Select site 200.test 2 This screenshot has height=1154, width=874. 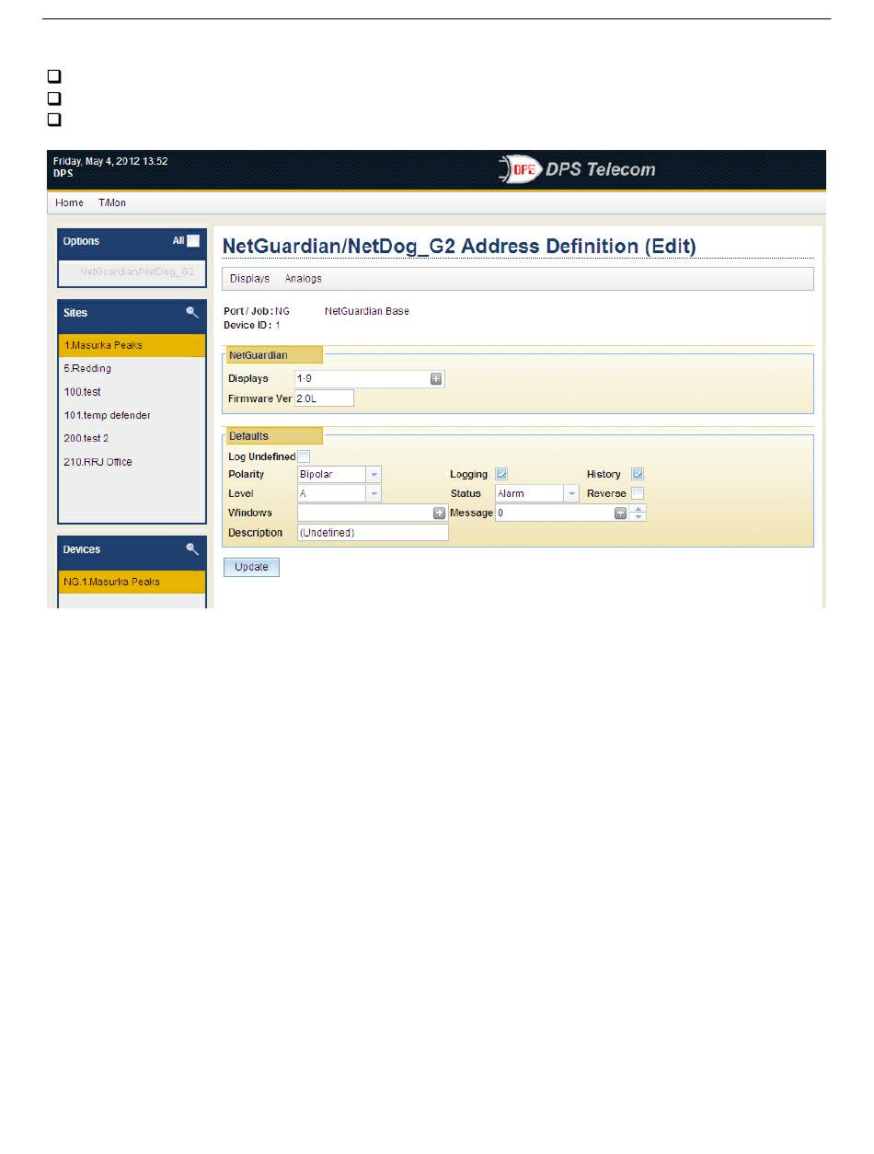tap(132, 438)
